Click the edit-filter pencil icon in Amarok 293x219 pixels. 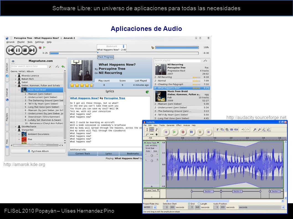[x=50, y=66]
